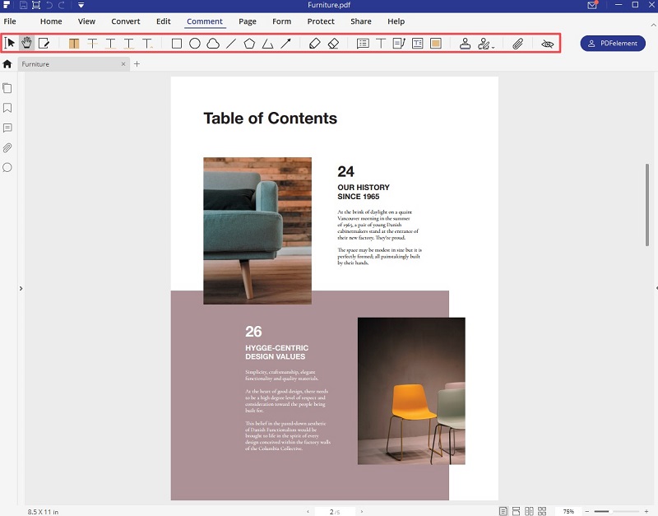Open a new document tab with plus button
This screenshot has width=658, height=516.
tap(137, 63)
